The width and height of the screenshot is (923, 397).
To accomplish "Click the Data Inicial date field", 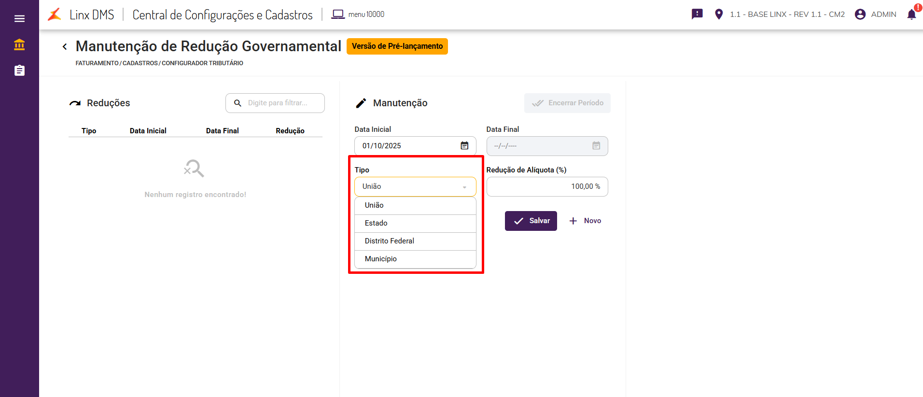I will [406, 146].
